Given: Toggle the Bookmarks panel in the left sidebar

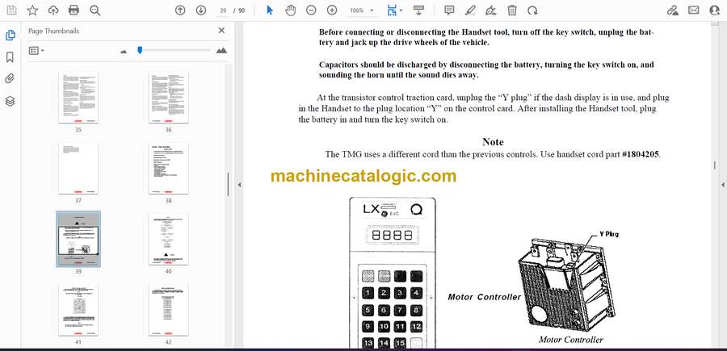Looking at the screenshot, I should point(11,57).
